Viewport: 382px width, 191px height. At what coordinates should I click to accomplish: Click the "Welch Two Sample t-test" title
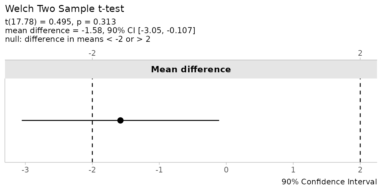pyautogui.click(x=65, y=9)
